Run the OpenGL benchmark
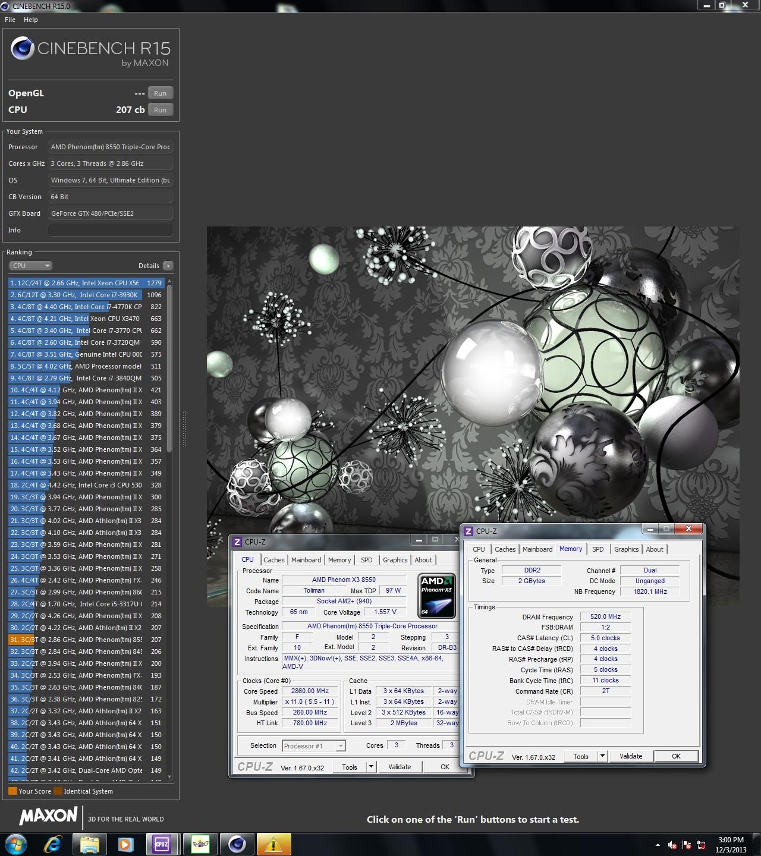 161,93
